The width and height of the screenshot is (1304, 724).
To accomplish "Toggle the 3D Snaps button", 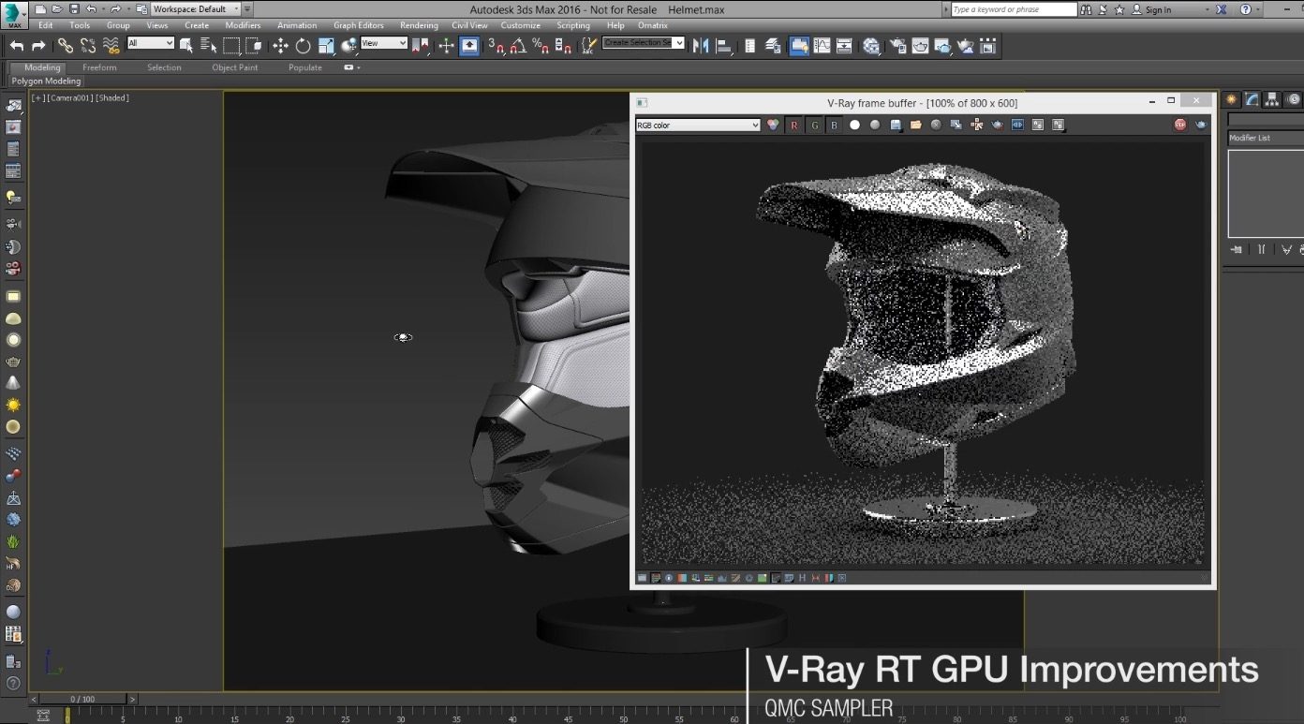I will [496, 46].
